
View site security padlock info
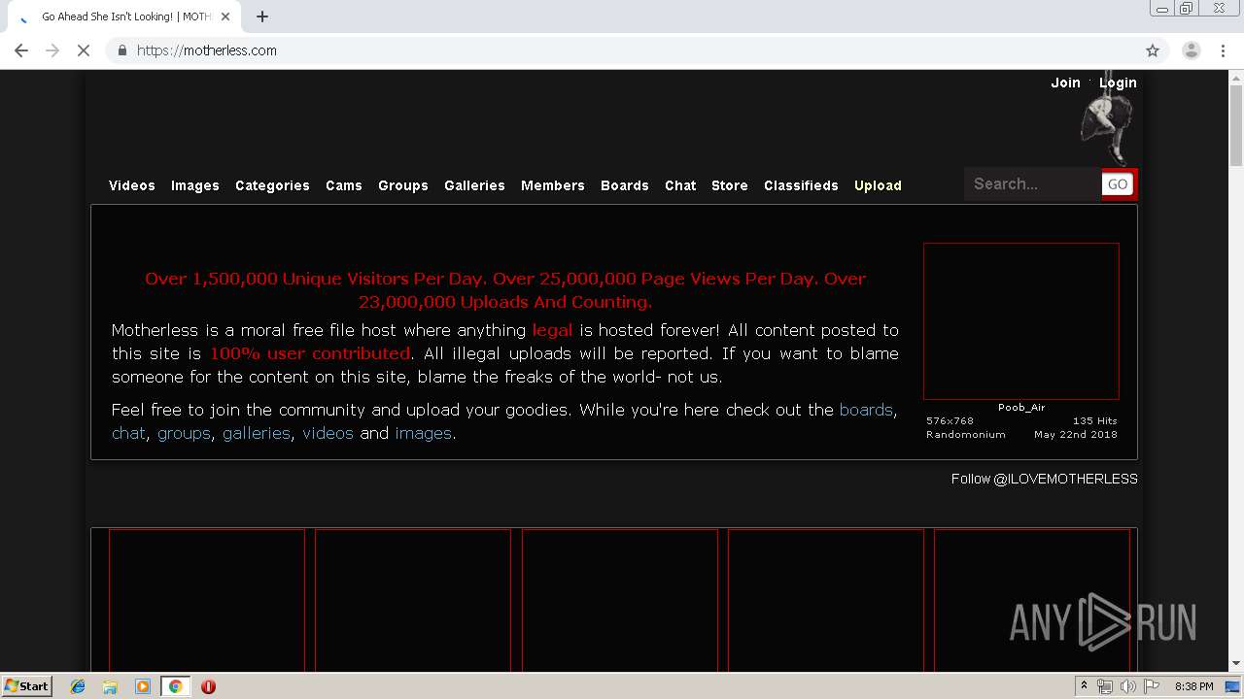pyautogui.click(x=121, y=50)
